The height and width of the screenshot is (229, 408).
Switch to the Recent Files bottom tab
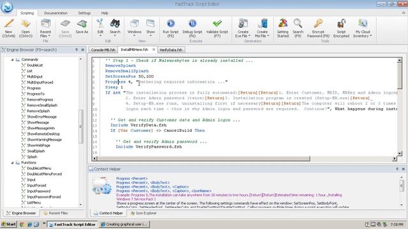pyautogui.click(x=55, y=213)
